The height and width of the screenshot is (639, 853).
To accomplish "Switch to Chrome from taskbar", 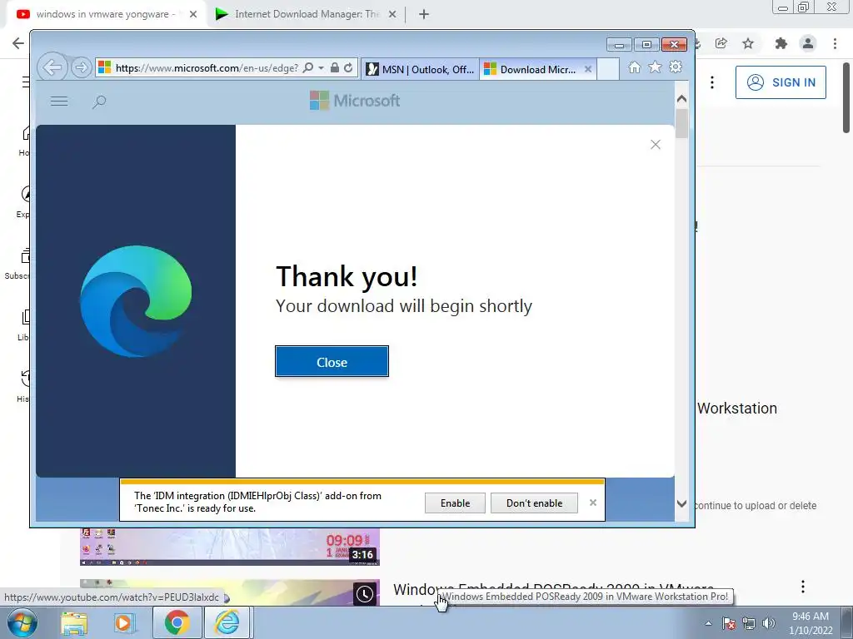I will pos(177,622).
